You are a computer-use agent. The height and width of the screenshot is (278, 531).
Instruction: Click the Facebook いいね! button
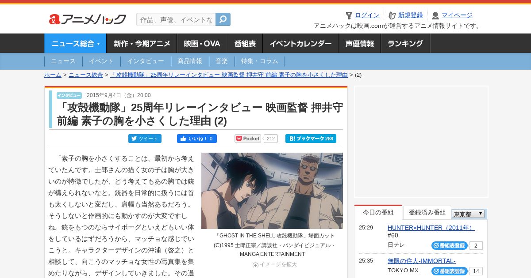[197, 139]
